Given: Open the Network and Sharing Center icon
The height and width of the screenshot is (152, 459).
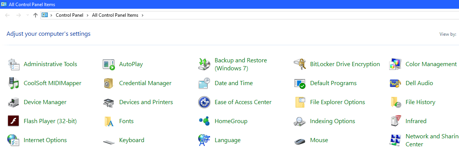Looking at the screenshot, I should tap(395, 140).
